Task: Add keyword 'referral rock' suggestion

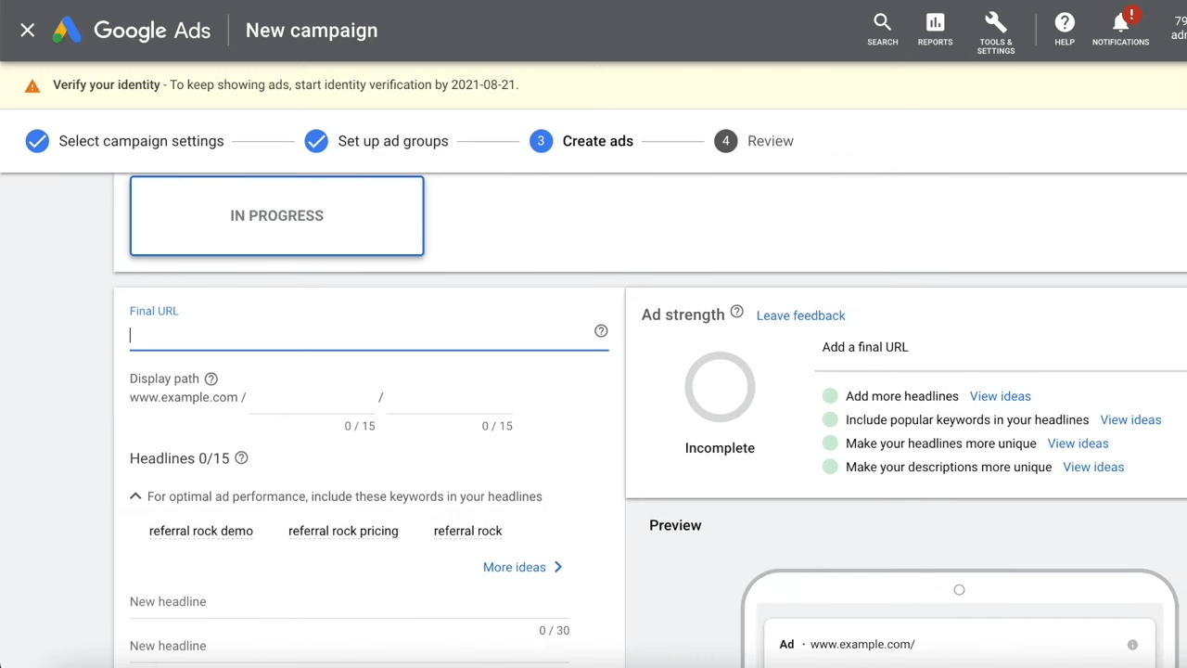Action: 467,531
